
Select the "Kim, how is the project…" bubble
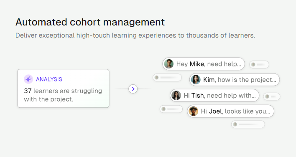pos(235,79)
